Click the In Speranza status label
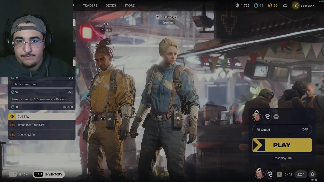 tap(167, 22)
